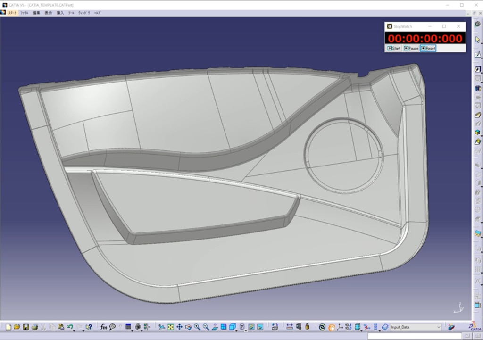Start Fly Mode using the airplane icon
Screen dimensions: 483x340
pyautogui.click(x=161, y=327)
